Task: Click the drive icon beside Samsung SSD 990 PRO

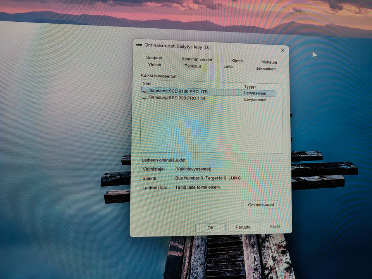Action: [145, 98]
